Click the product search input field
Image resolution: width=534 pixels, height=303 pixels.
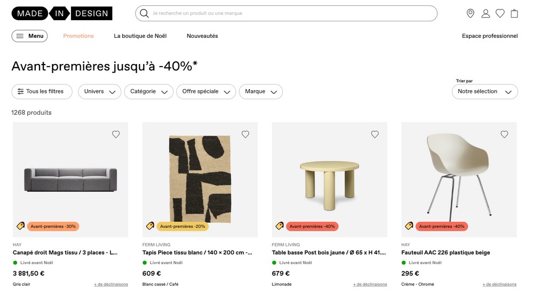(x=288, y=13)
